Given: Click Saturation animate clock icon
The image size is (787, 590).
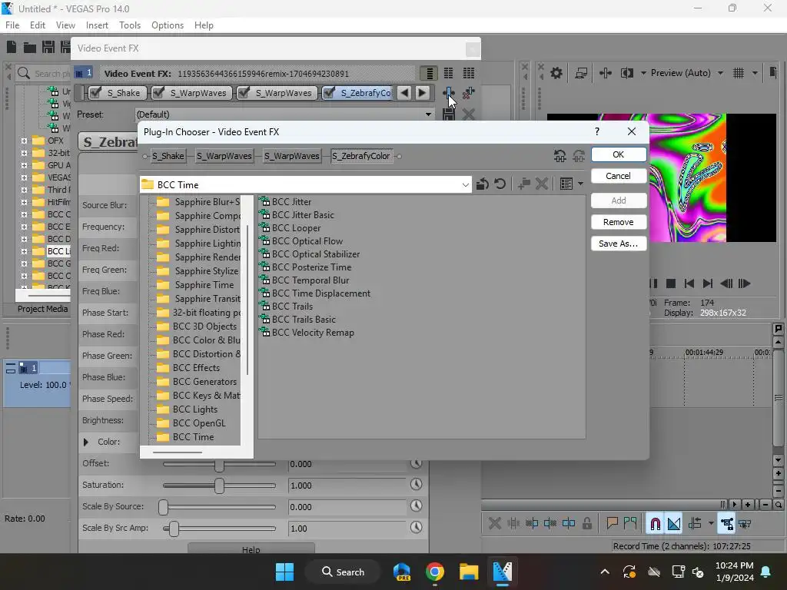Looking at the screenshot, I should [416, 484].
